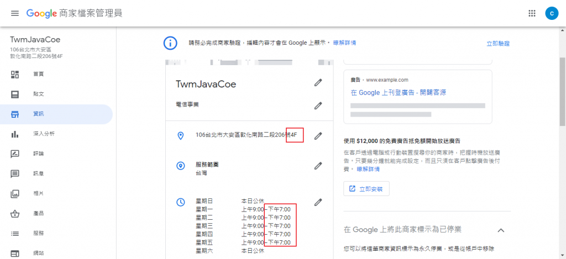
Task: Click the 電信事業 category text
Action: pos(187,104)
